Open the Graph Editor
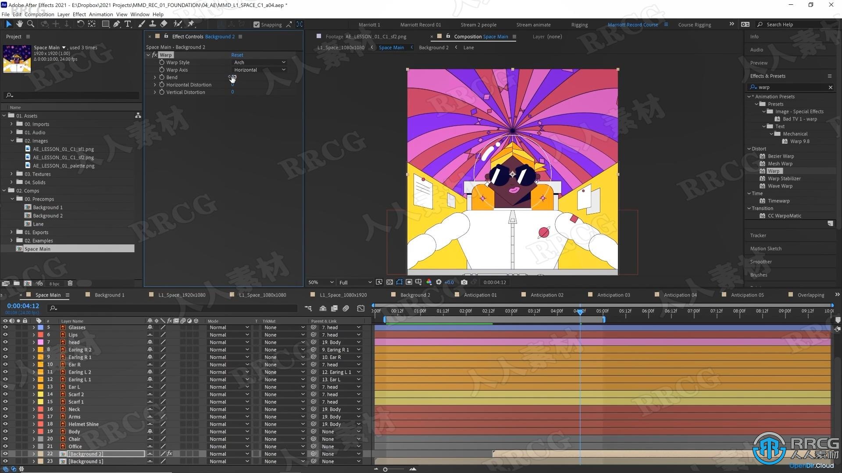842x473 pixels. point(360,308)
